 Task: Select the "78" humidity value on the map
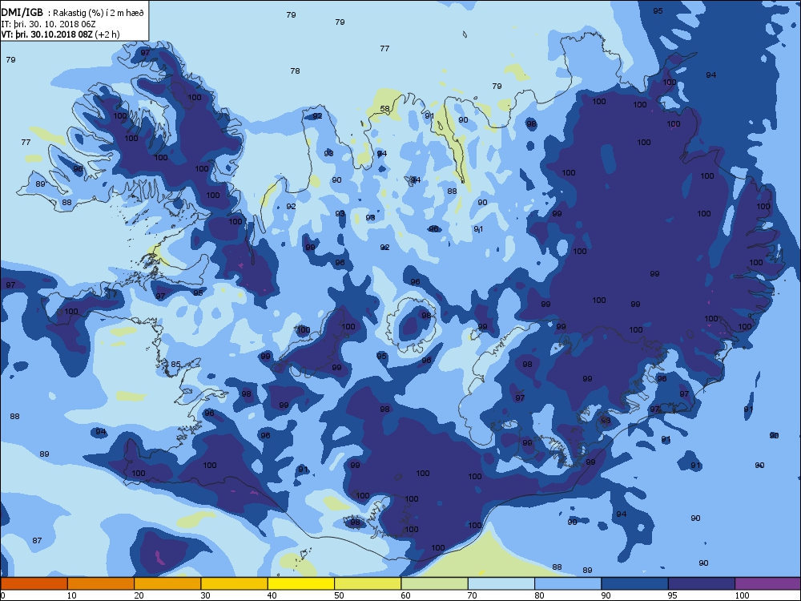coord(295,71)
